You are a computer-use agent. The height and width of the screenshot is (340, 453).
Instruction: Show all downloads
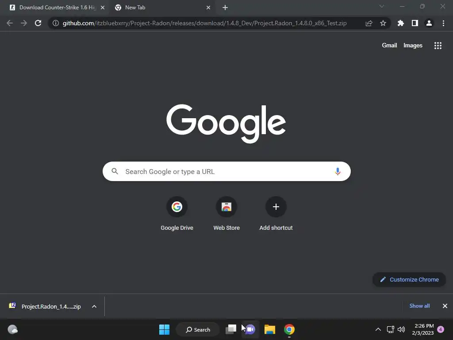(419, 306)
